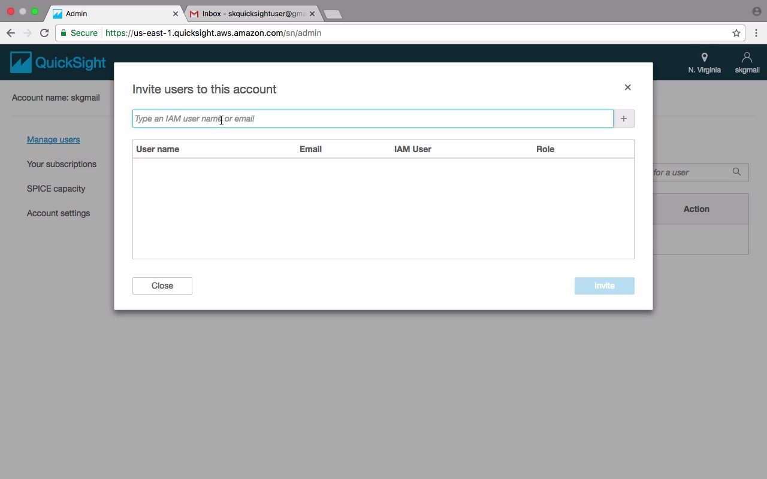Maximize the Chrome window with green button
Screen dimensions: 767x479
tap(35, 11)
